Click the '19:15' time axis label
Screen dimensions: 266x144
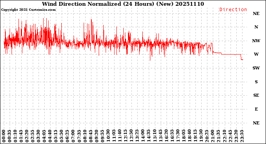tap(195, 136)
